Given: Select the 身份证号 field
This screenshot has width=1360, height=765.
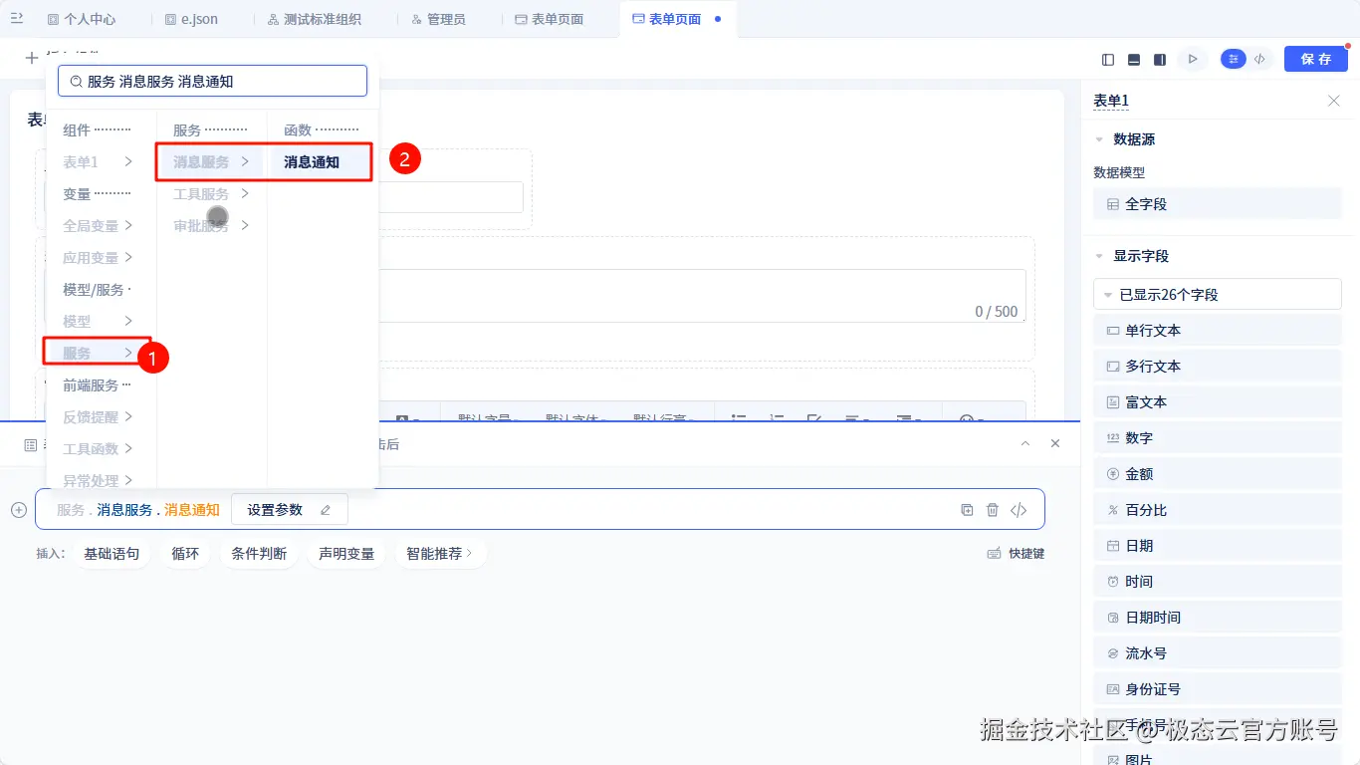Looking at the screenshot, I should click(1218, 689).
